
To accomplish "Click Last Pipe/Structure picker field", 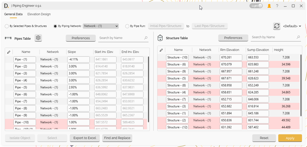I will [x=210, y=26].
